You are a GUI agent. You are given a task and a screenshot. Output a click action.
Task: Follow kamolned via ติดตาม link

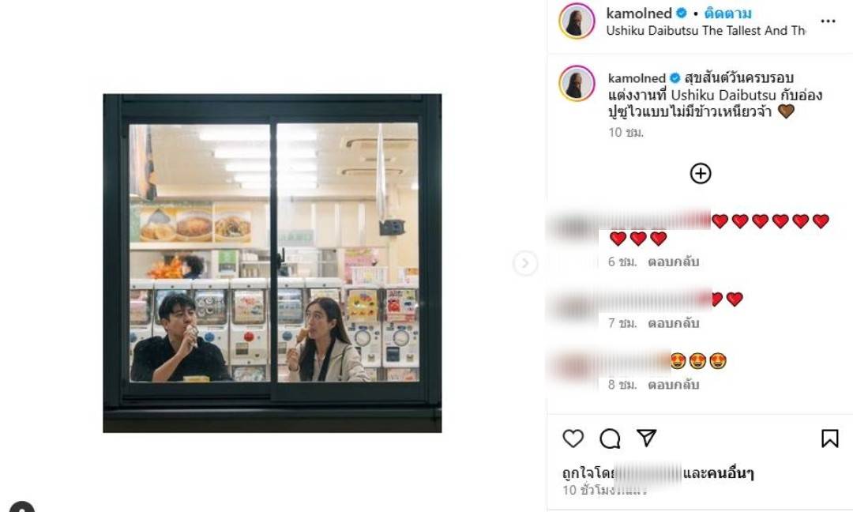(x=728, y=13)
